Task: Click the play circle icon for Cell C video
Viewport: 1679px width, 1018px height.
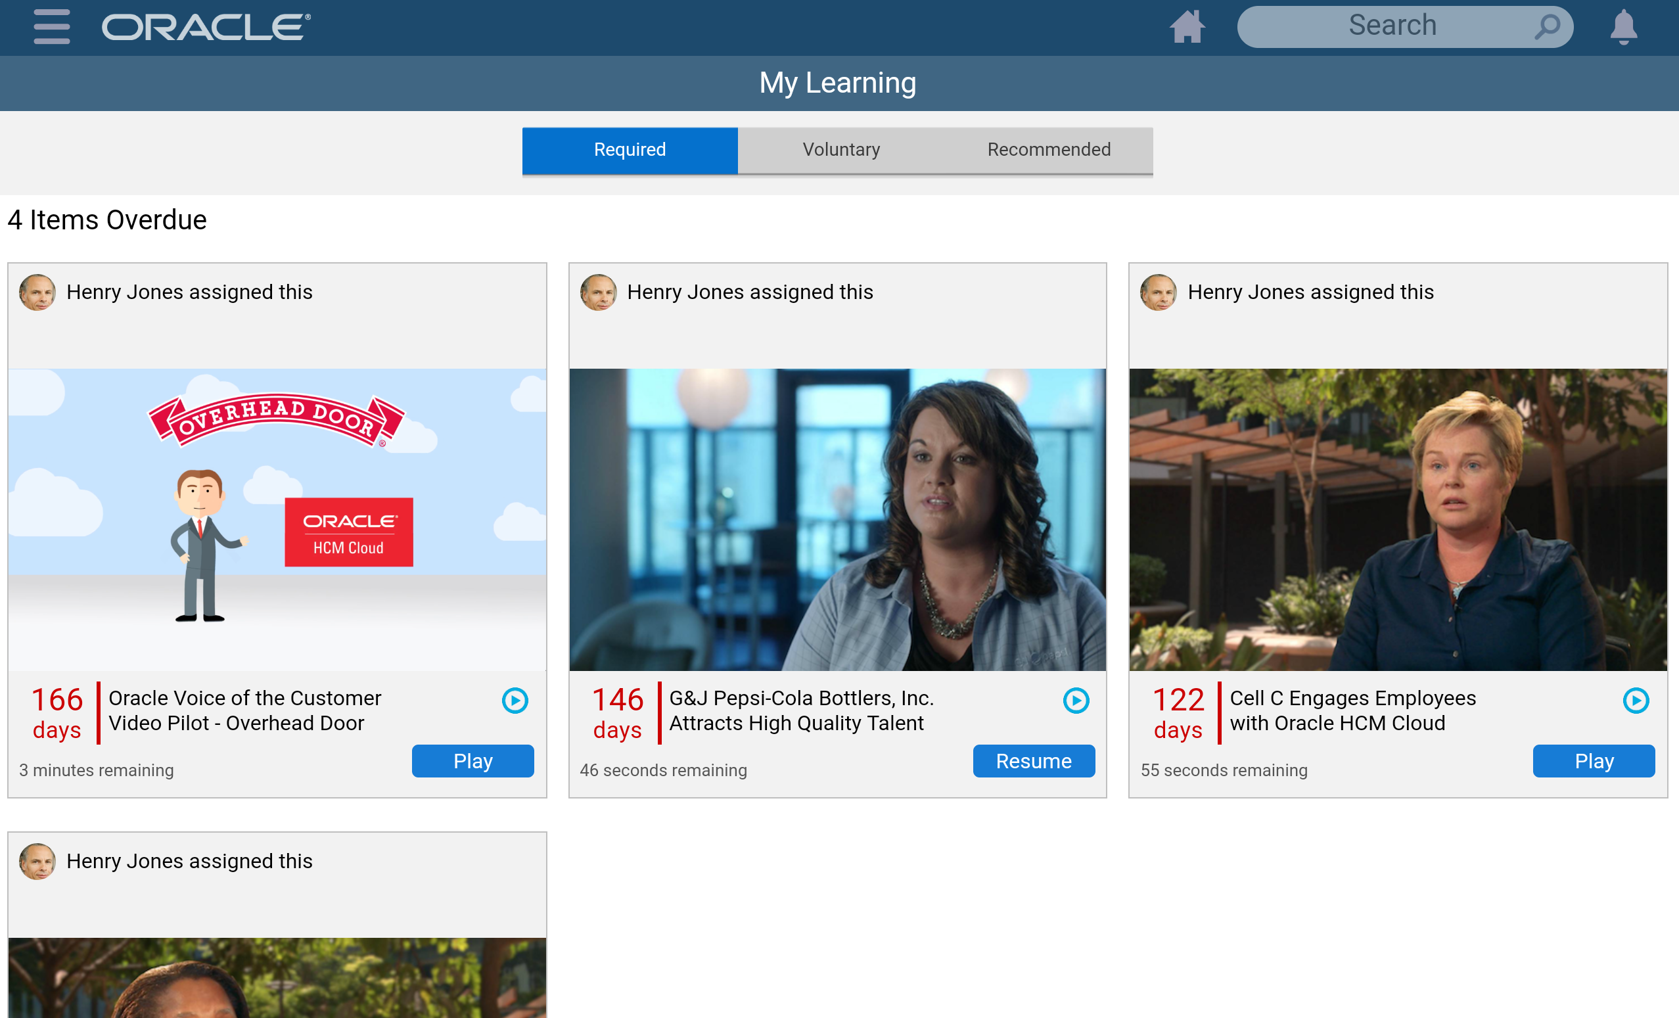Action: point(1636,701)
